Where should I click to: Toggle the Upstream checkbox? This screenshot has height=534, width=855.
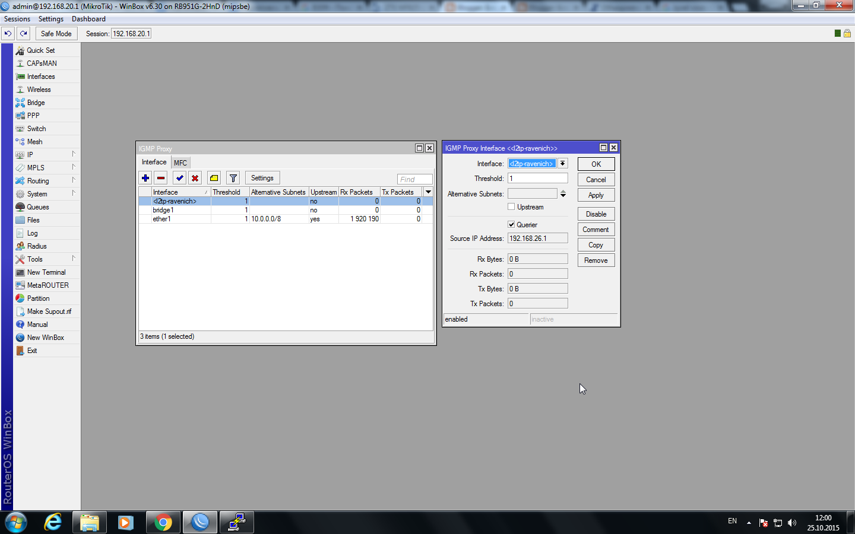coord(511,206)
